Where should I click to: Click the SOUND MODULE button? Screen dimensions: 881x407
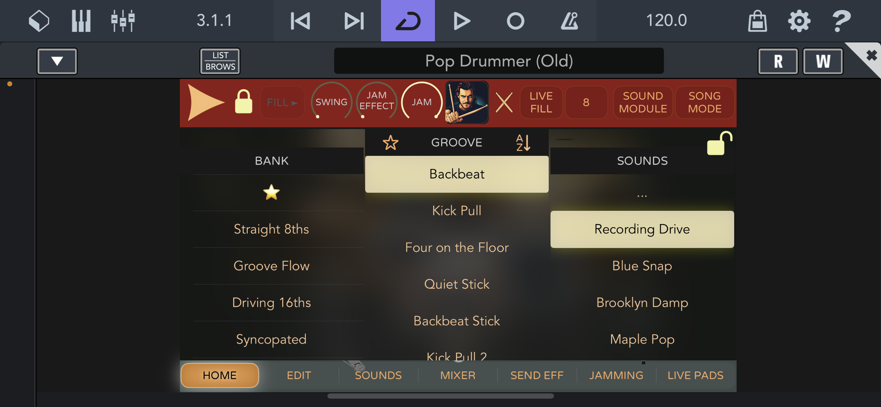click(x=643, y=102)
